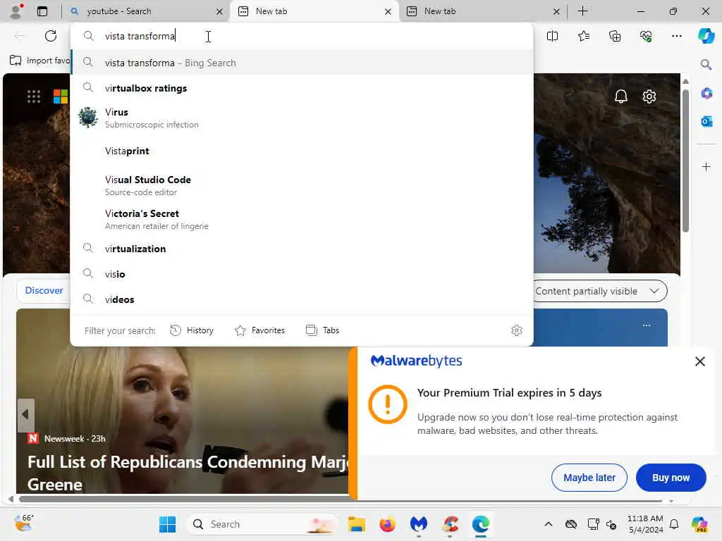
Task: Click the taskbar Search box
Action: (x=262, y=524)
